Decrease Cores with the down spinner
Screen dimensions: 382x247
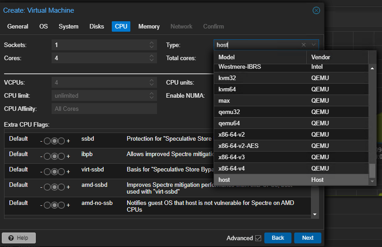[152, 60]
